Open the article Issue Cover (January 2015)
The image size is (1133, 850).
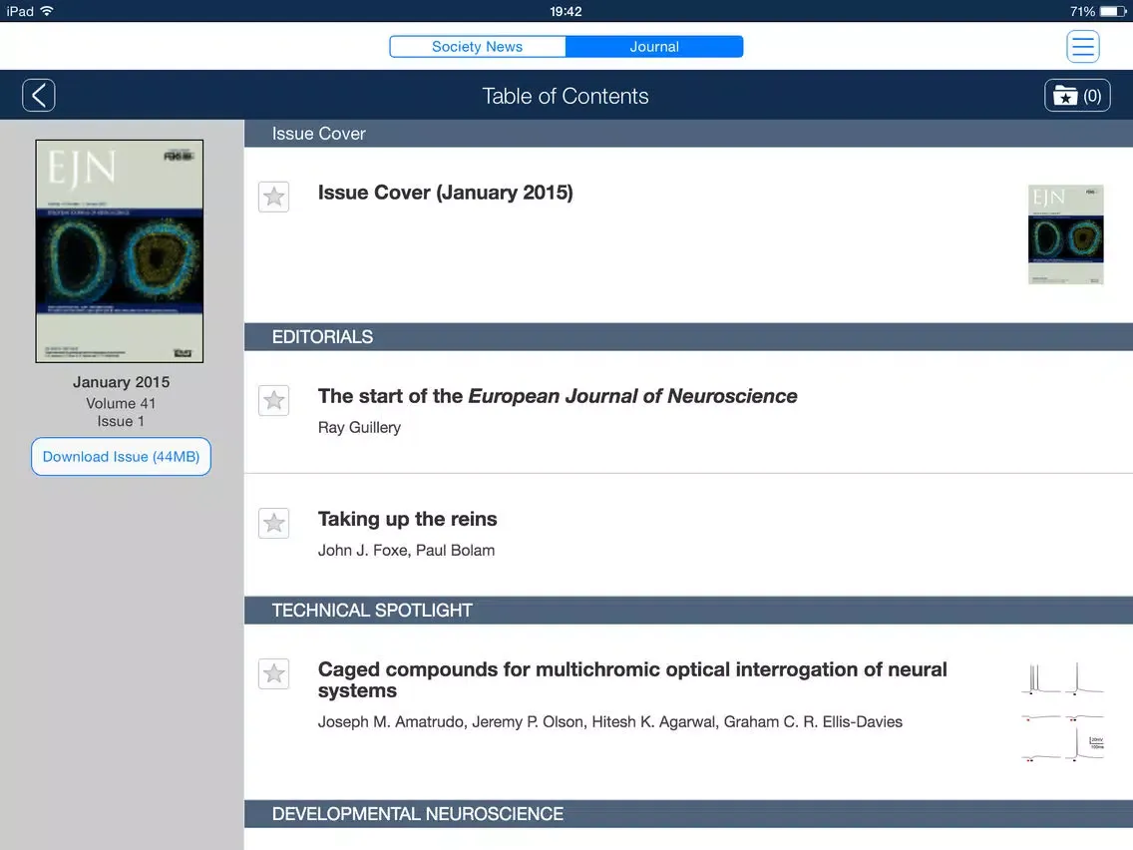445,193
